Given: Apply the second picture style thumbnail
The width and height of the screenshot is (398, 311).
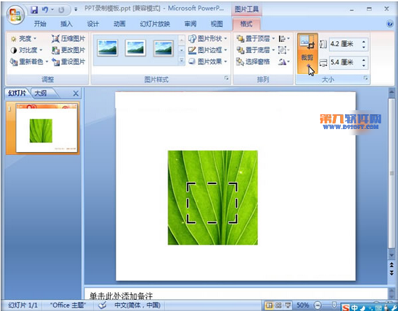Looking at the screenshot, I should (x=135, y=47).
